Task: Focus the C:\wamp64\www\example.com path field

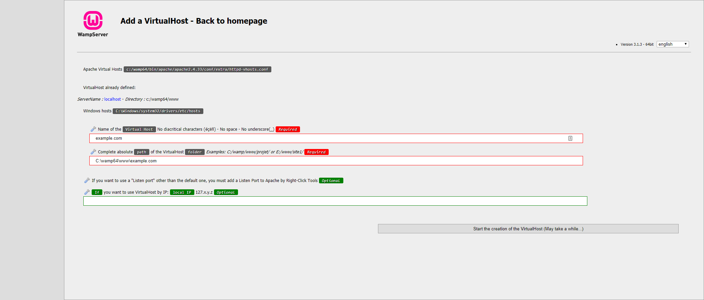Action: pos(336,161)
